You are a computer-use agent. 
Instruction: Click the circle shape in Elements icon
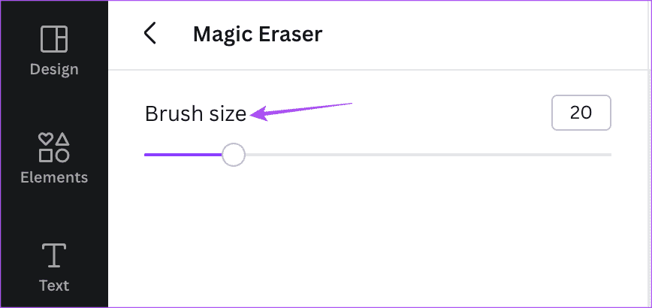point(62,156)
